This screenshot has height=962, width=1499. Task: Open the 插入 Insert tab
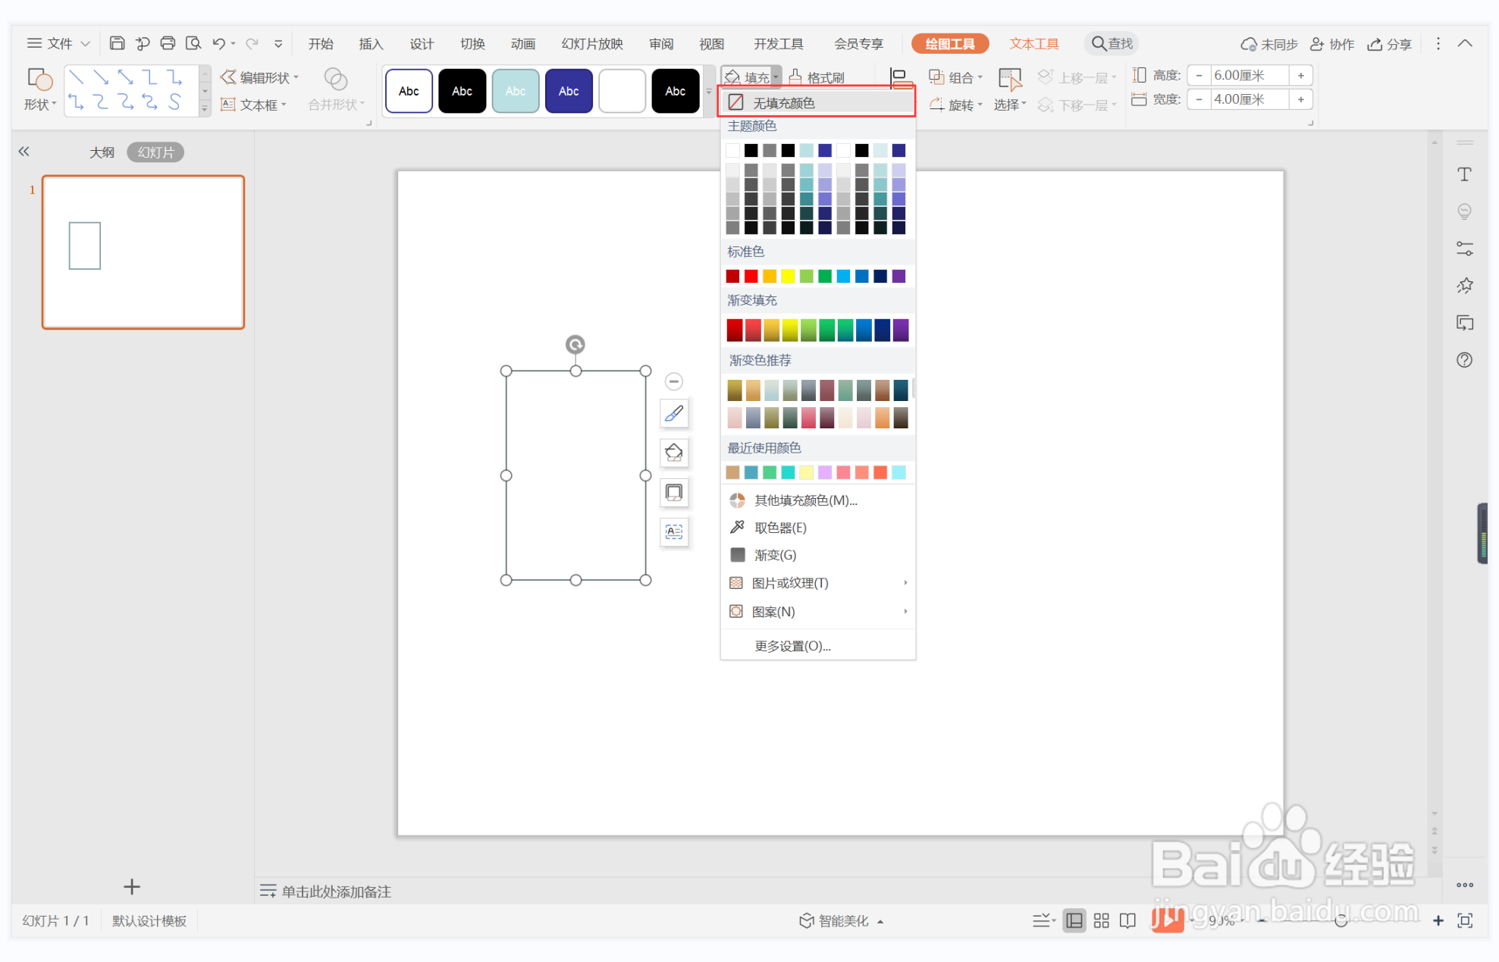pos(371,44)
